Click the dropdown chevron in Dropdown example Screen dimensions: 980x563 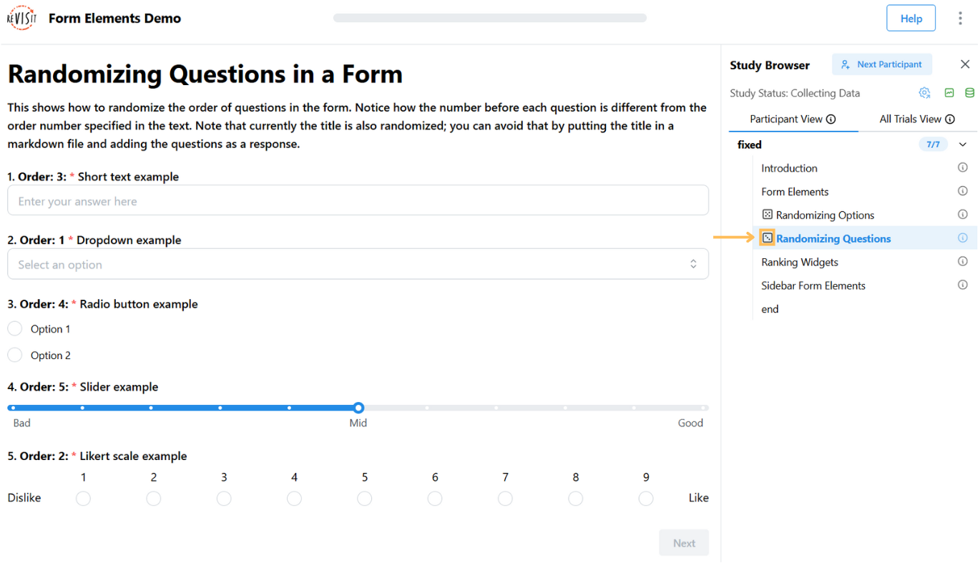coord(693,263)
